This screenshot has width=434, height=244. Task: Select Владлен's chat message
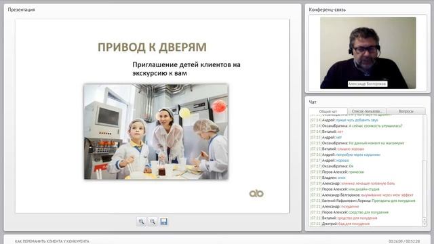click(x=328, y=178)
